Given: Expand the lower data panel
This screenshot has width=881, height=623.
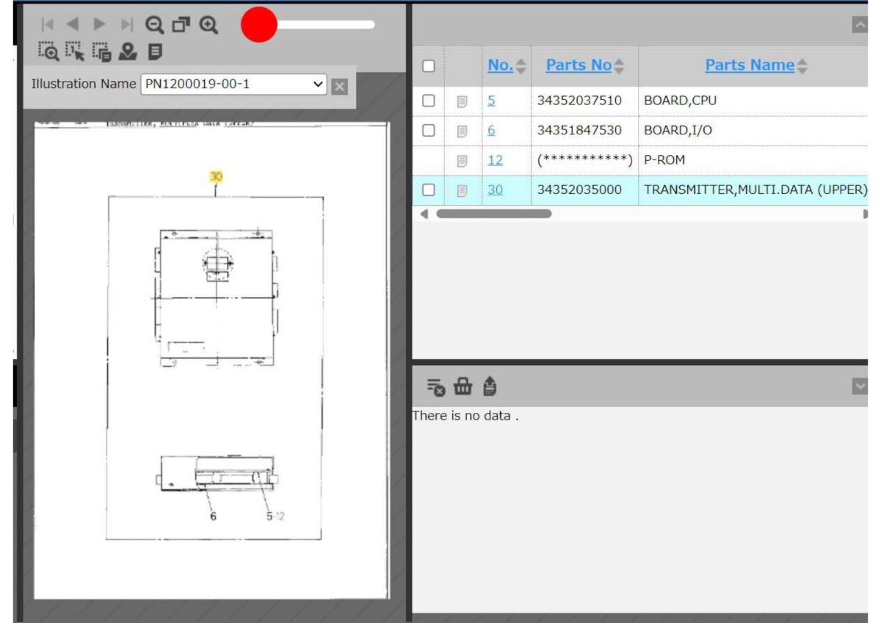Looking at the screenshot, I should pos(860,386).
